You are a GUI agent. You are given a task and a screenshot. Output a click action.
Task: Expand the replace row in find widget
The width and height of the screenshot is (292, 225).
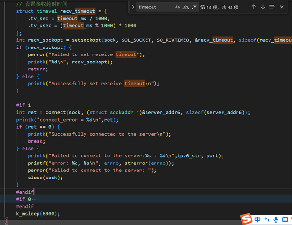pos(133,7)
